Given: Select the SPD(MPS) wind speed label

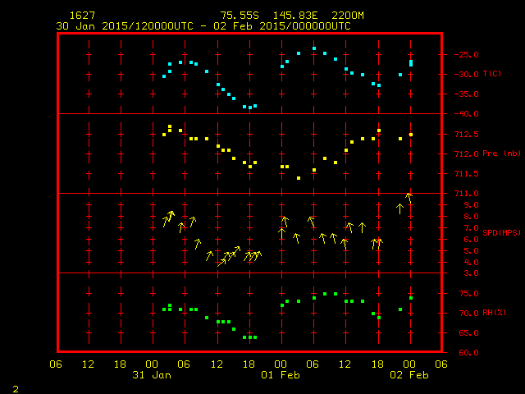Looking at the screenshot, I should (501, 232).
